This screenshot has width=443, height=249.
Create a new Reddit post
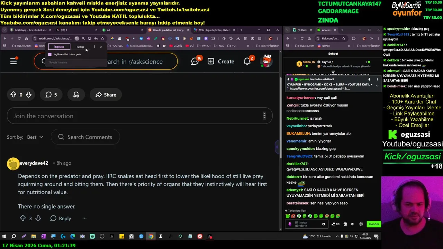(x=221, y=61)
